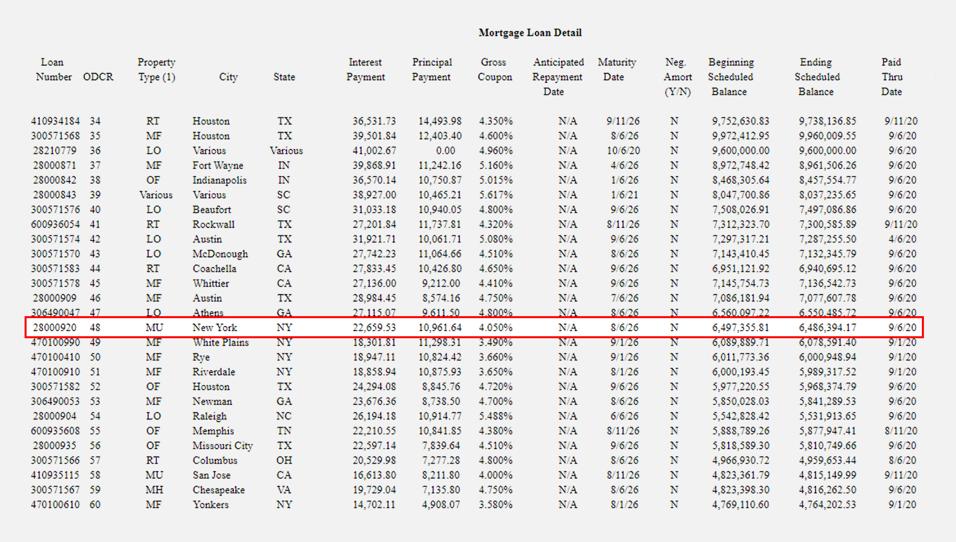Select the White Plains city cell
This screenshot has width=956, height=542.
click(x=221, y=343)
